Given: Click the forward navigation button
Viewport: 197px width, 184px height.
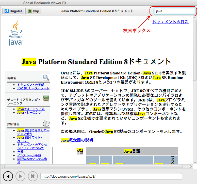Looking at the screenshot, I should [x=20, y=176].
